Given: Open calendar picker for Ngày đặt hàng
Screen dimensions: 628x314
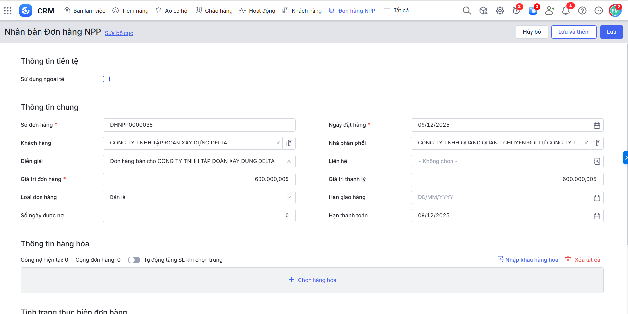Looking at the screenshot, I should point(597,125).
